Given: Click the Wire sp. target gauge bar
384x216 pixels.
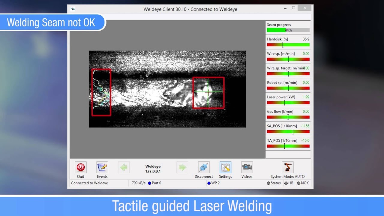Looking at the screenshot, I should click(288, 73).
